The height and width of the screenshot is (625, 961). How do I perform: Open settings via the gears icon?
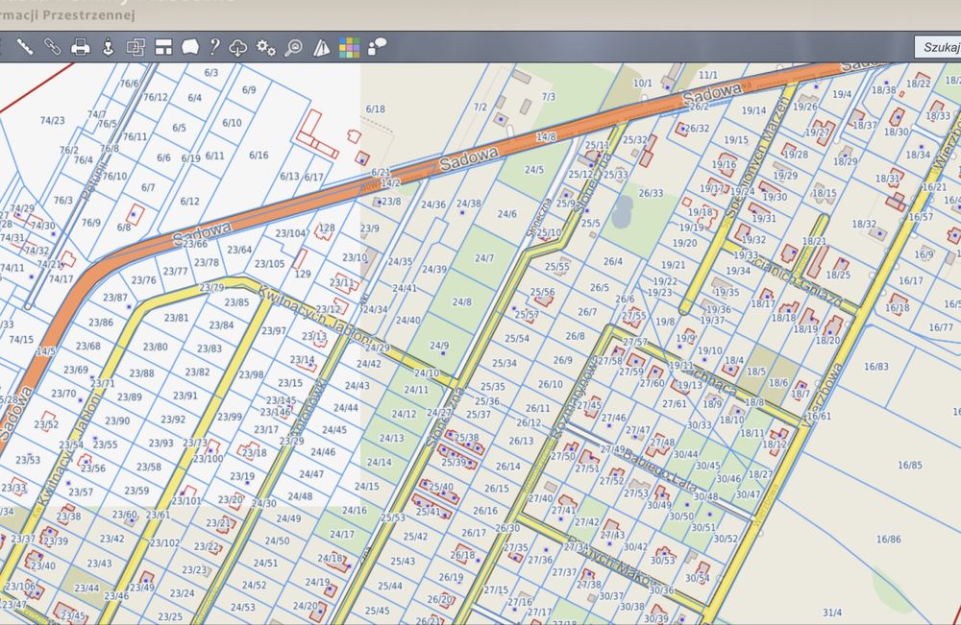coord(265,47)
